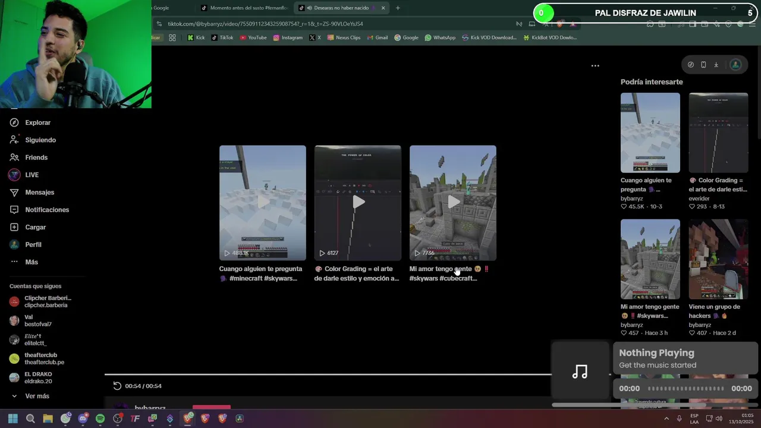The image size is (761, 428).
Task: Open File Explorer from taskbar
Action: tap(48, 418)
